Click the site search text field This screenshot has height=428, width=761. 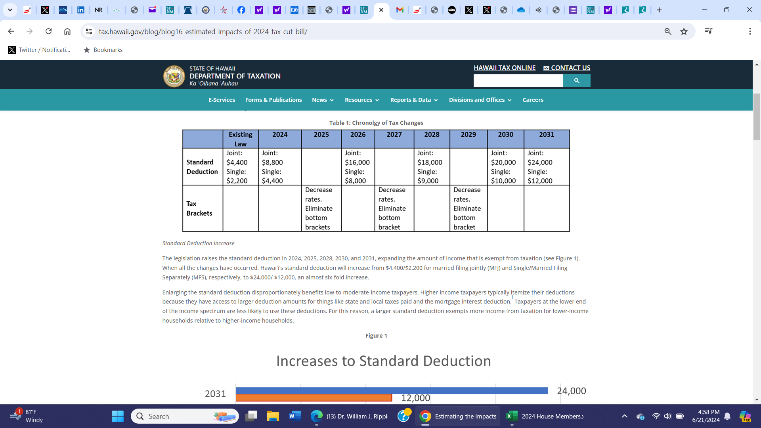tap(518, 81)
